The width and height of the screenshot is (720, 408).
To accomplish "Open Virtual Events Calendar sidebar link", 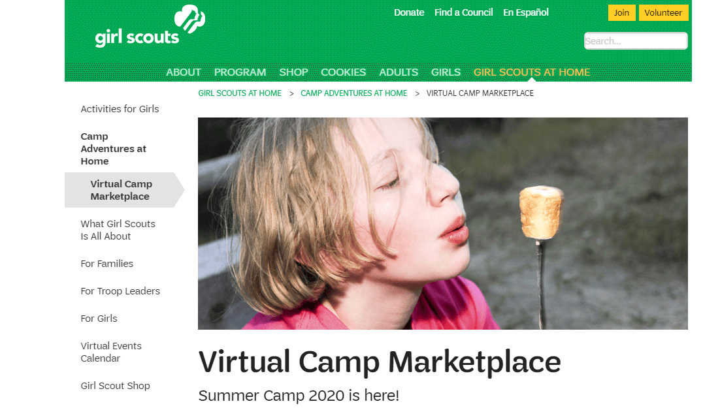I will [111, 352].
